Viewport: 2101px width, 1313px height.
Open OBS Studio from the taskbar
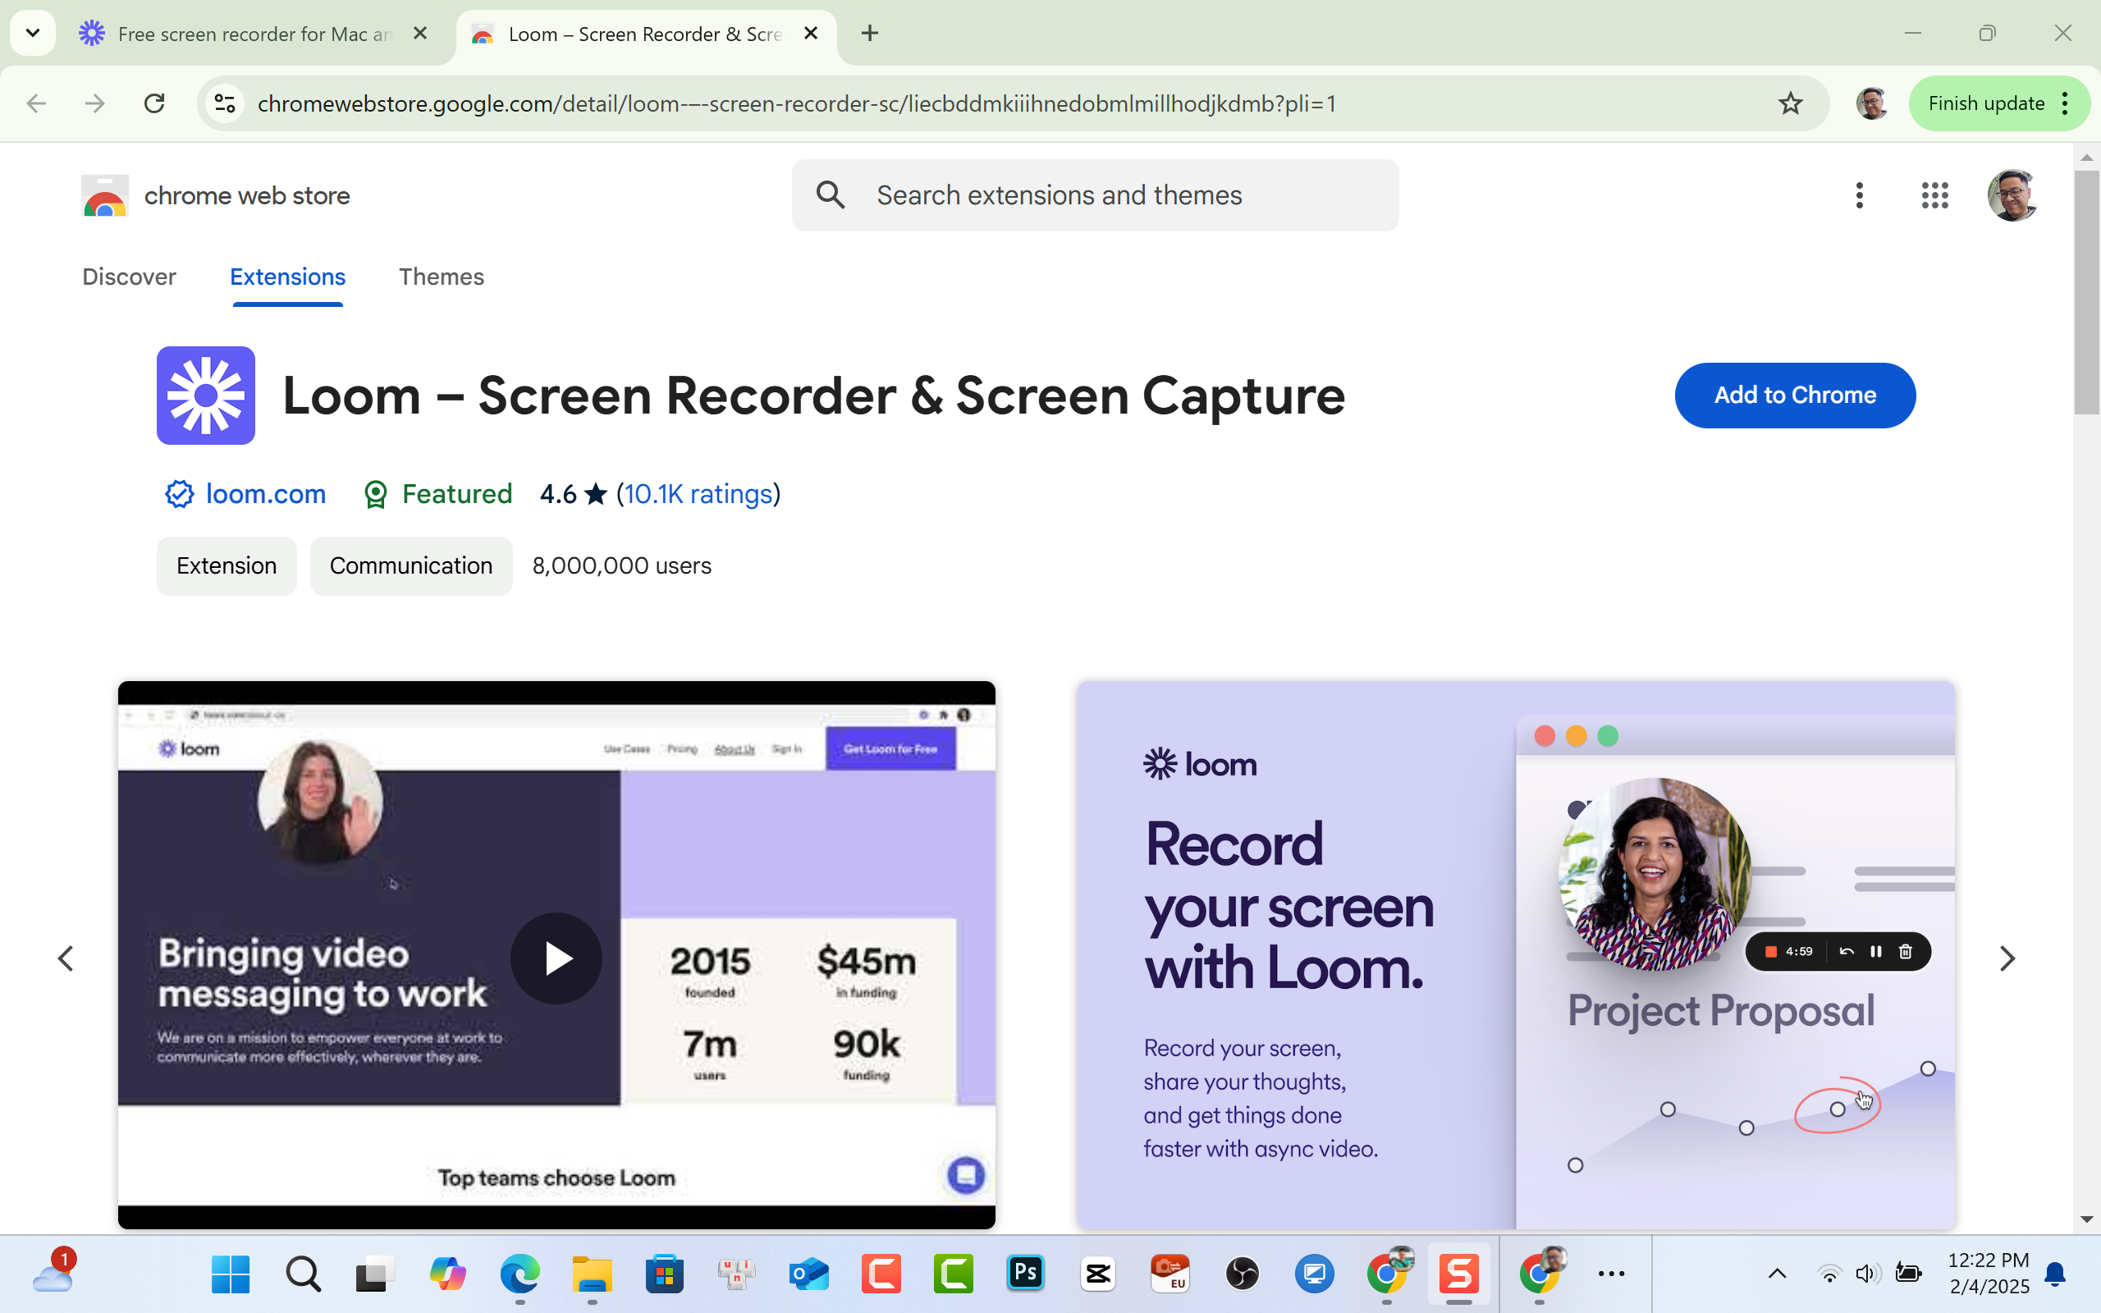coord(1242,1274)
